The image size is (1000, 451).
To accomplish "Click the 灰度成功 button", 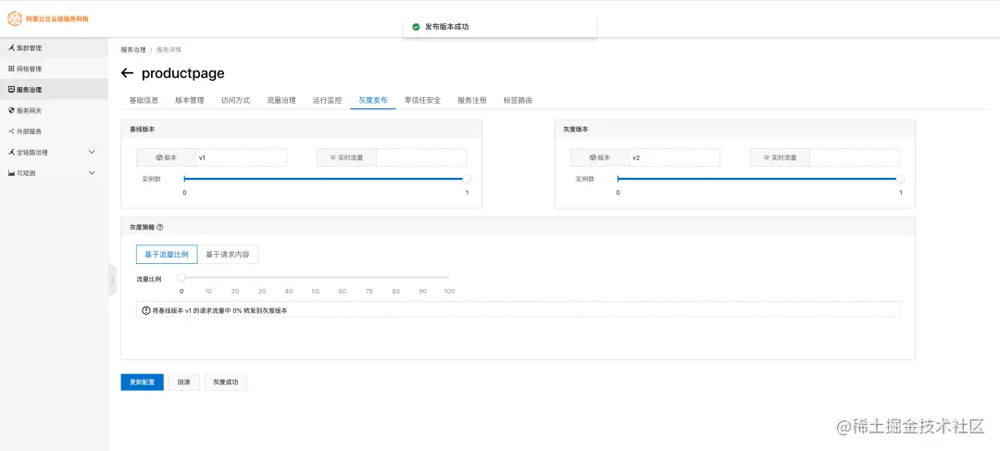I will [x=225, y=382].
